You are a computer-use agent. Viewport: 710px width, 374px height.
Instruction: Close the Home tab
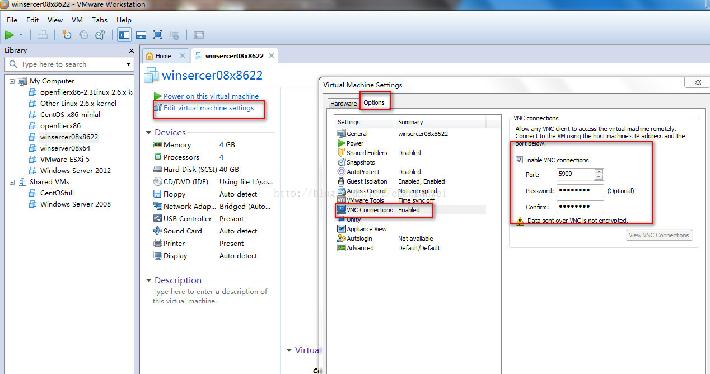click(183, 55)
